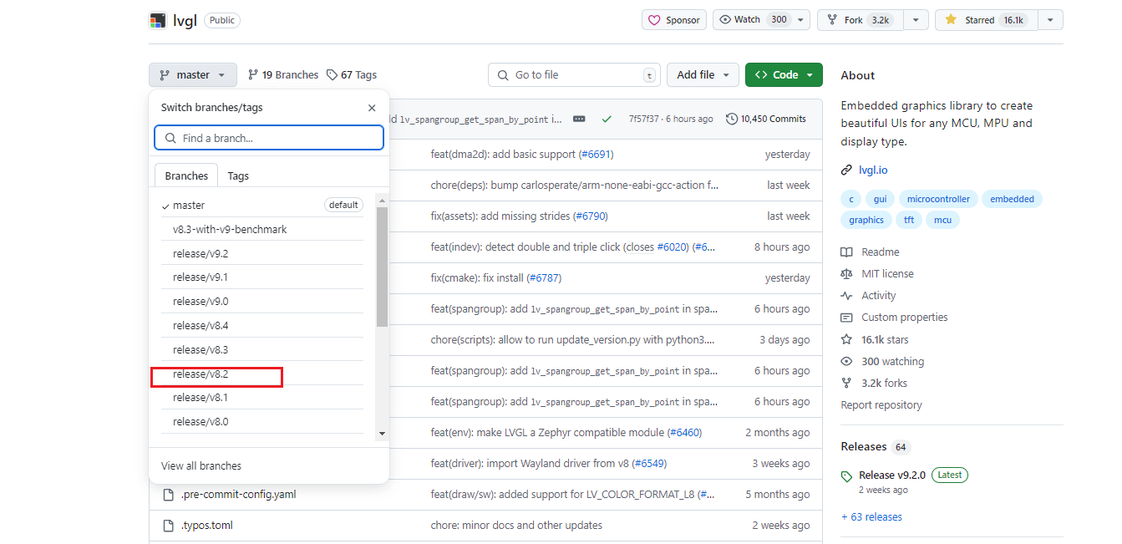Select branch release/v8.1
The image size is (1122, 544).
point(261,398)
